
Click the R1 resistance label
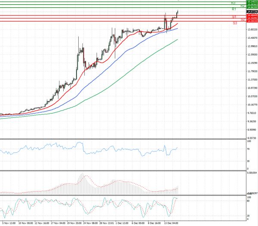pyautogui.click(x=234, y=9)
